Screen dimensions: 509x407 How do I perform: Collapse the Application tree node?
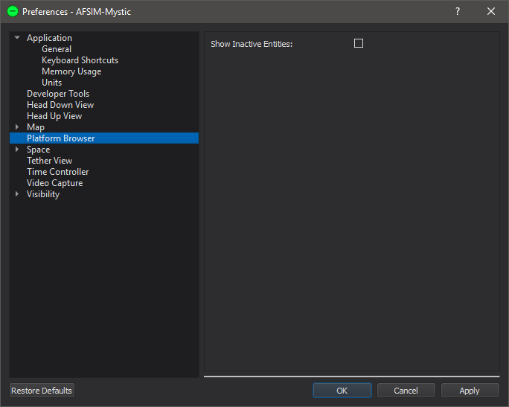(17, 38)
